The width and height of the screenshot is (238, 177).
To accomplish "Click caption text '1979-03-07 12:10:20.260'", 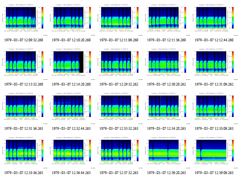I will (x=71, y=40).
